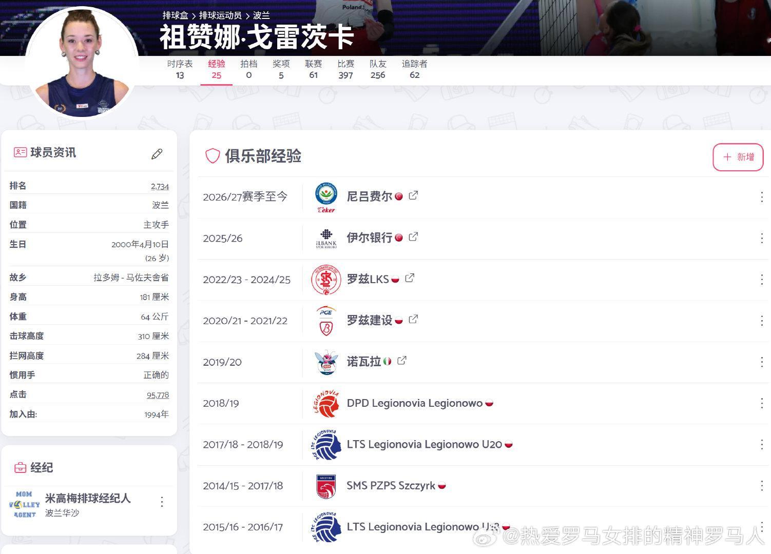
Task: Click the İlbank club logo
Action: click(x=326, y=239)
